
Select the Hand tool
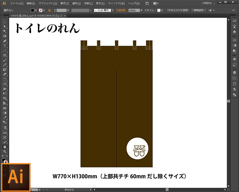coord(5,147)
